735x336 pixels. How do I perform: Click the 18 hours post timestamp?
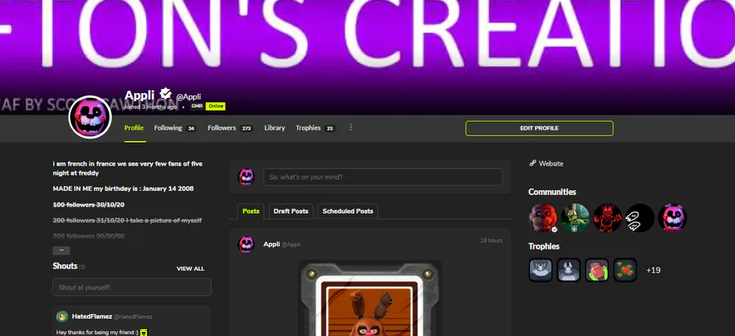pos(491,241)
